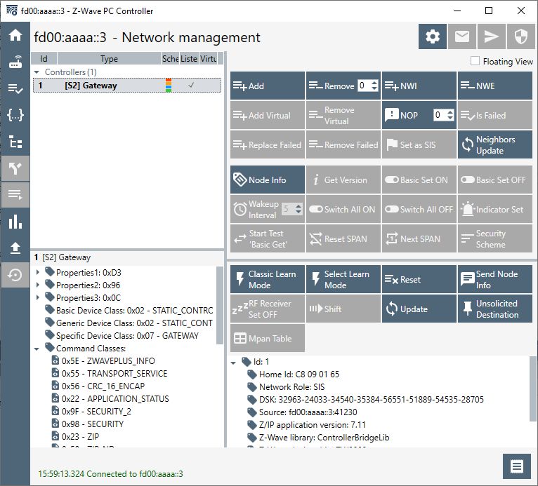Click Switch All OFF toggle button
The height and width of the screenshot is (486, 538).
(419, 209)
